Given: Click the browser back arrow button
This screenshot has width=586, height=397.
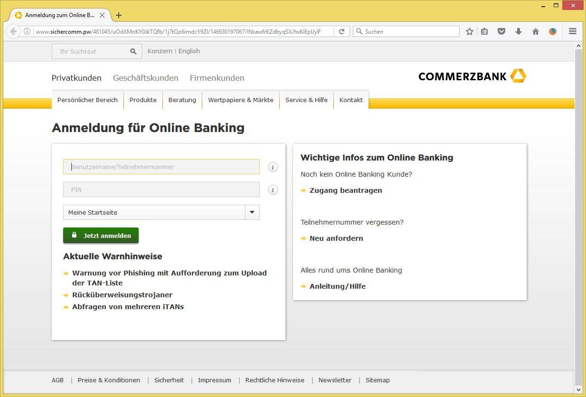Looking at the screenshot, I should click(x=13, y=31).
